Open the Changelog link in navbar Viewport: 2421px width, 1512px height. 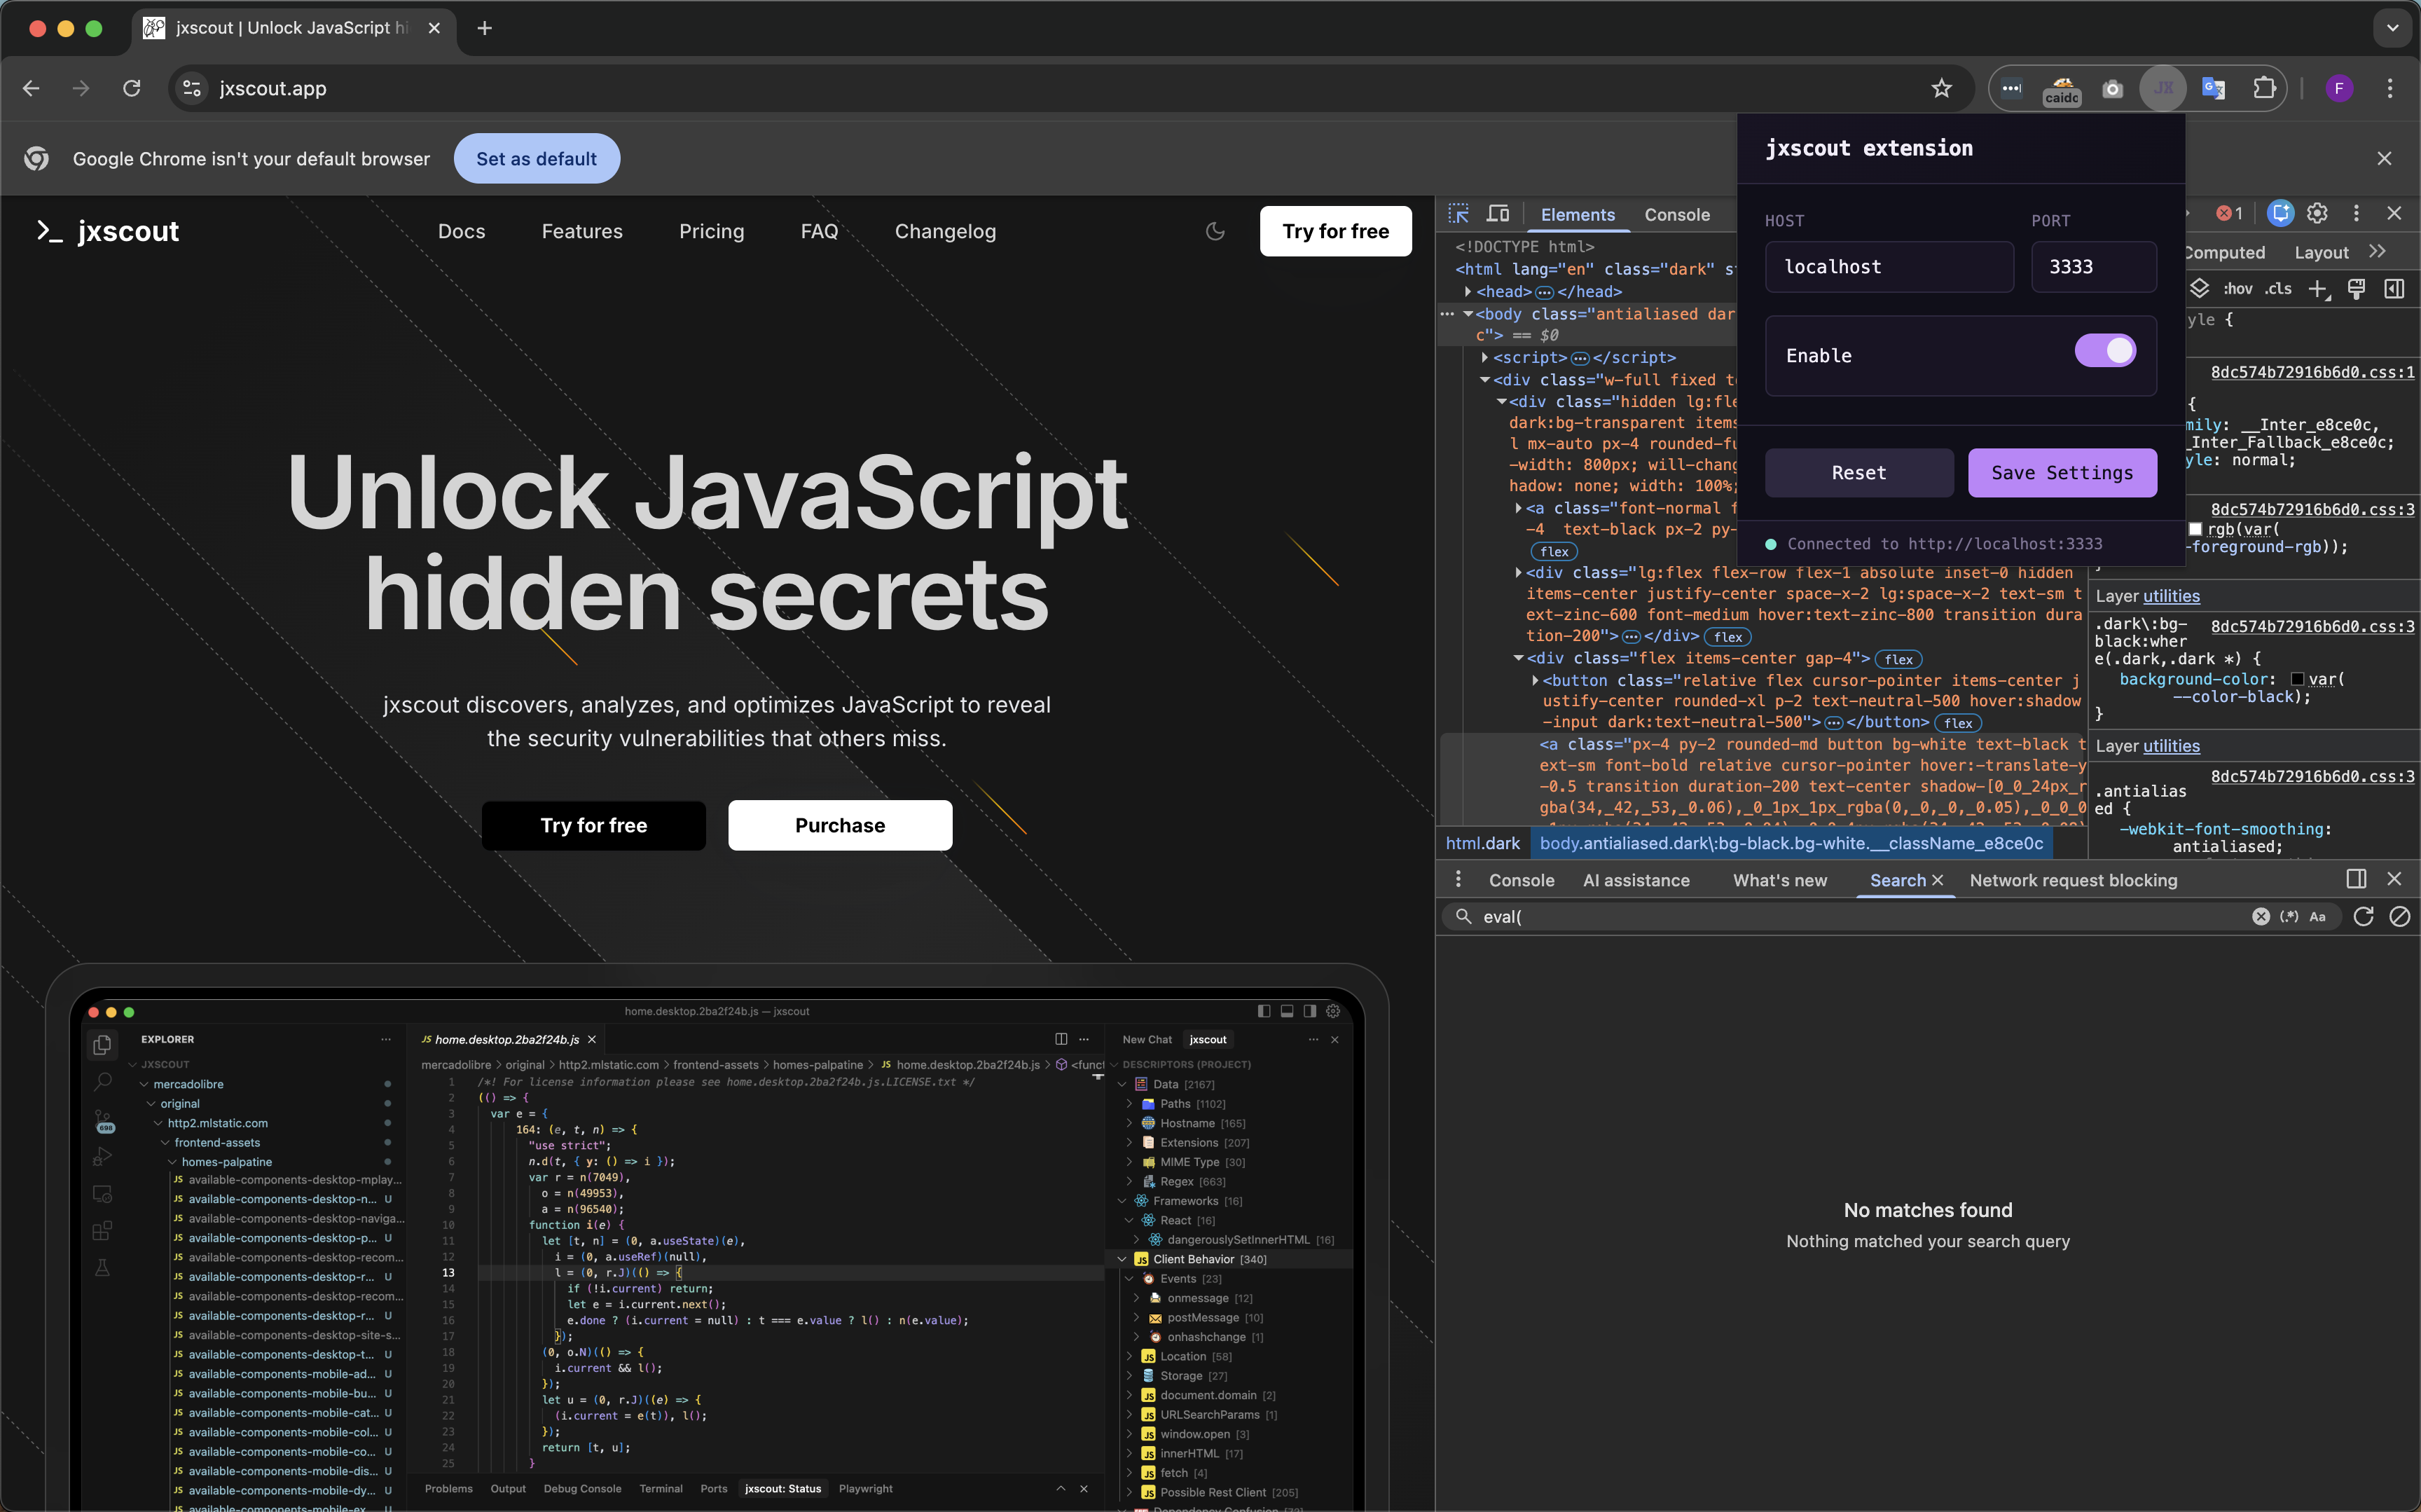click(x=944, y=231)
